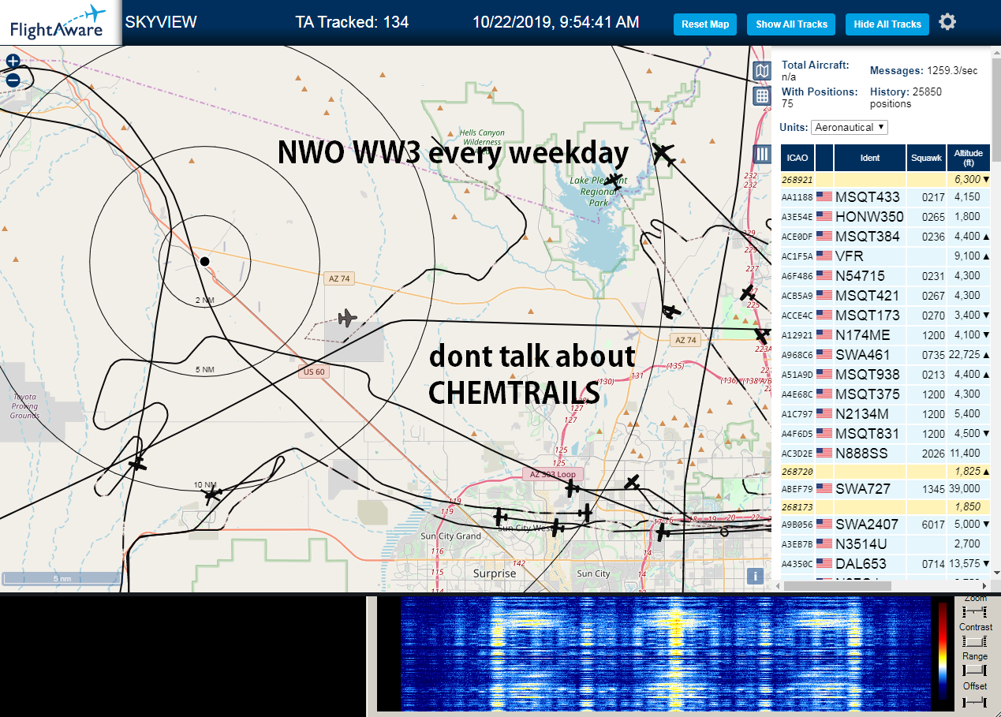Open the map layer switcher icon
The height and width of the screenshot is (717, 1001).
point(762,72)
